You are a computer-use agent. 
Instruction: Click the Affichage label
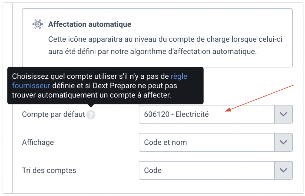tap(38, 142)
